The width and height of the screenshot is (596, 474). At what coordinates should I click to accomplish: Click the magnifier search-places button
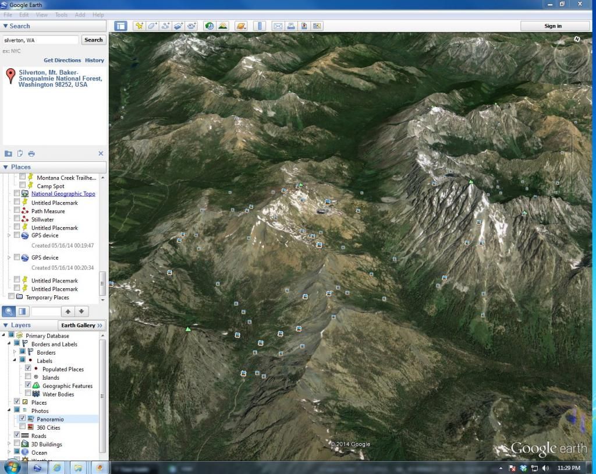coord(9,311)
